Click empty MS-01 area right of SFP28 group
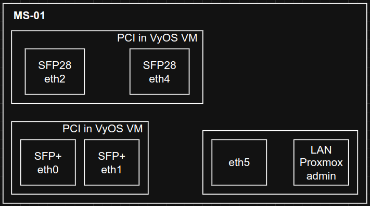Image resolution: width=370 pixels, height=206 pixels. (283, 67)
